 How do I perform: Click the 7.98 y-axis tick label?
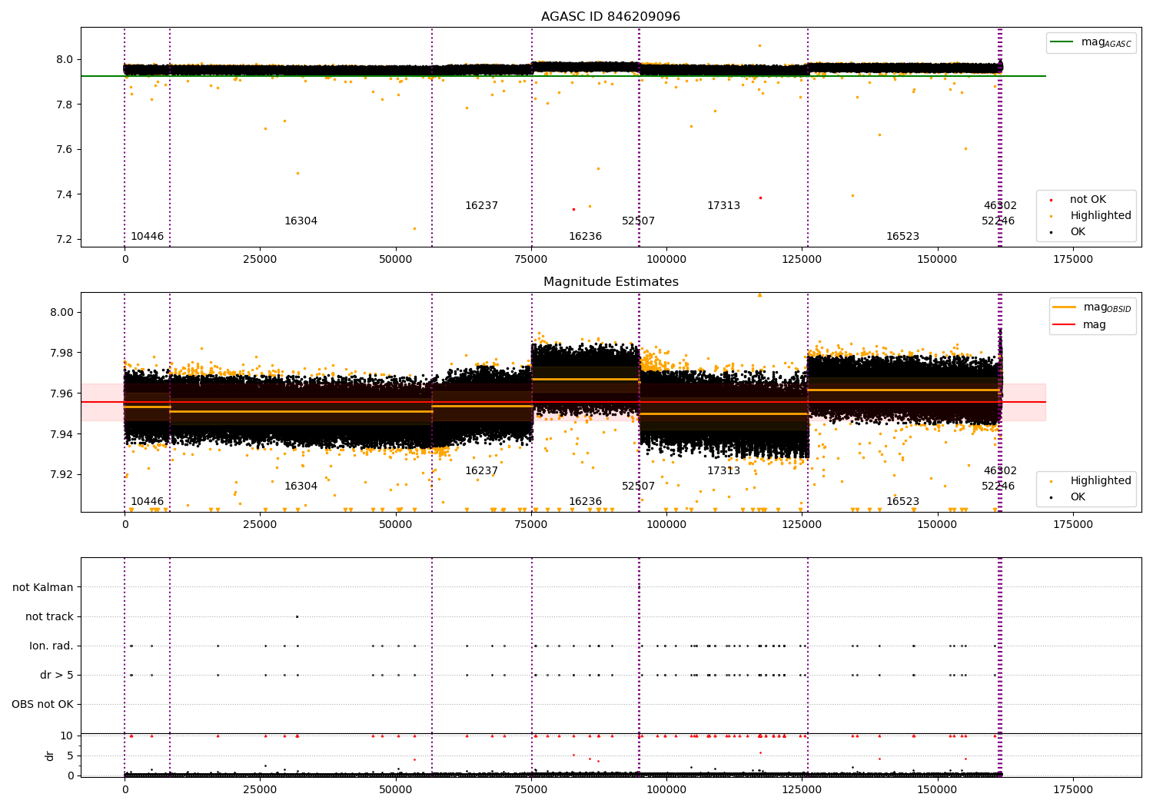[61, 354]
